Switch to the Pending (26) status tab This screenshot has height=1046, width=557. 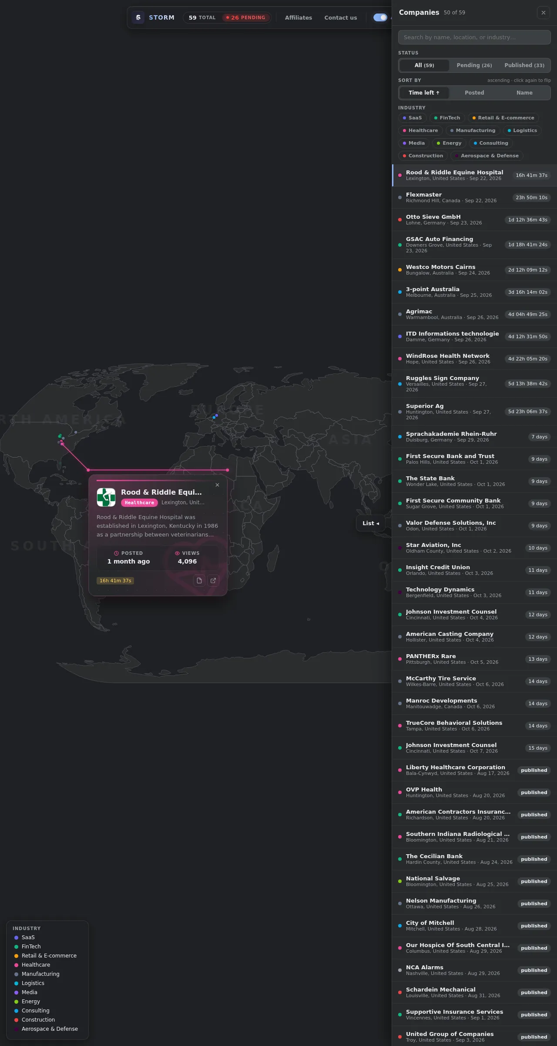474,65
